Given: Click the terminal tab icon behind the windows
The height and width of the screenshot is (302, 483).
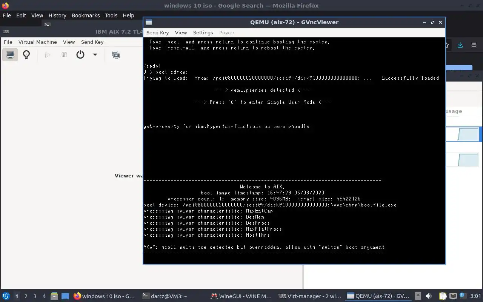Looking at the screenshot, I should coord(47,24).
